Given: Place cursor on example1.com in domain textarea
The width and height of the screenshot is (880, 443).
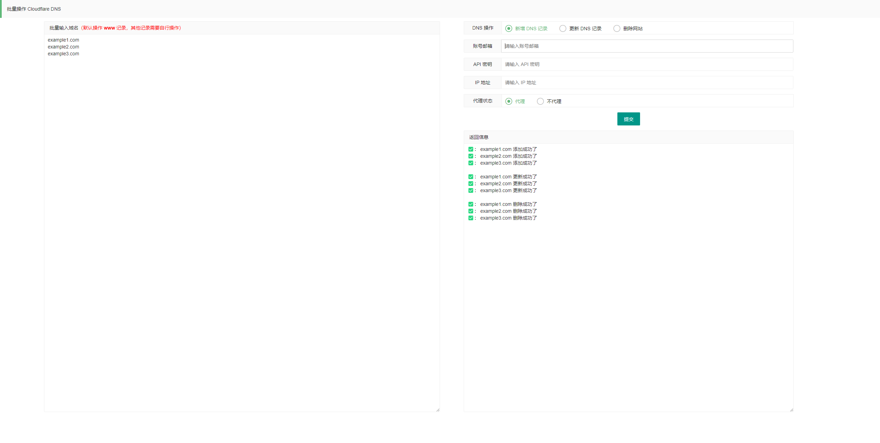Looking at the screenshot, I should pos(63,40).
